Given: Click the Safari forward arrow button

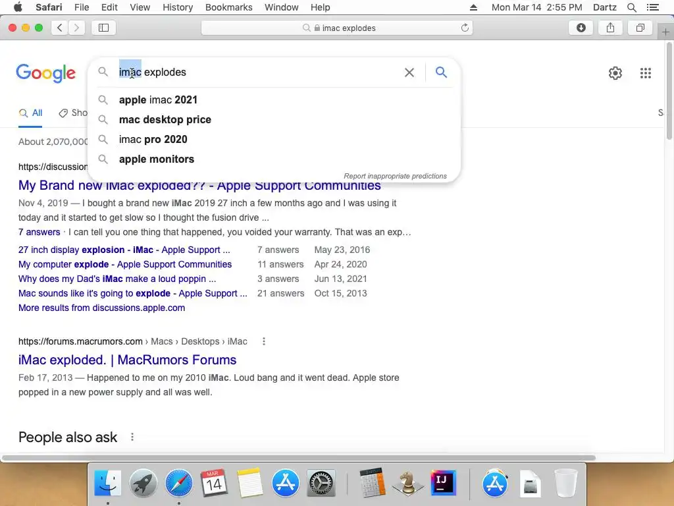Looking at the screenshot, I should [76, 28].
